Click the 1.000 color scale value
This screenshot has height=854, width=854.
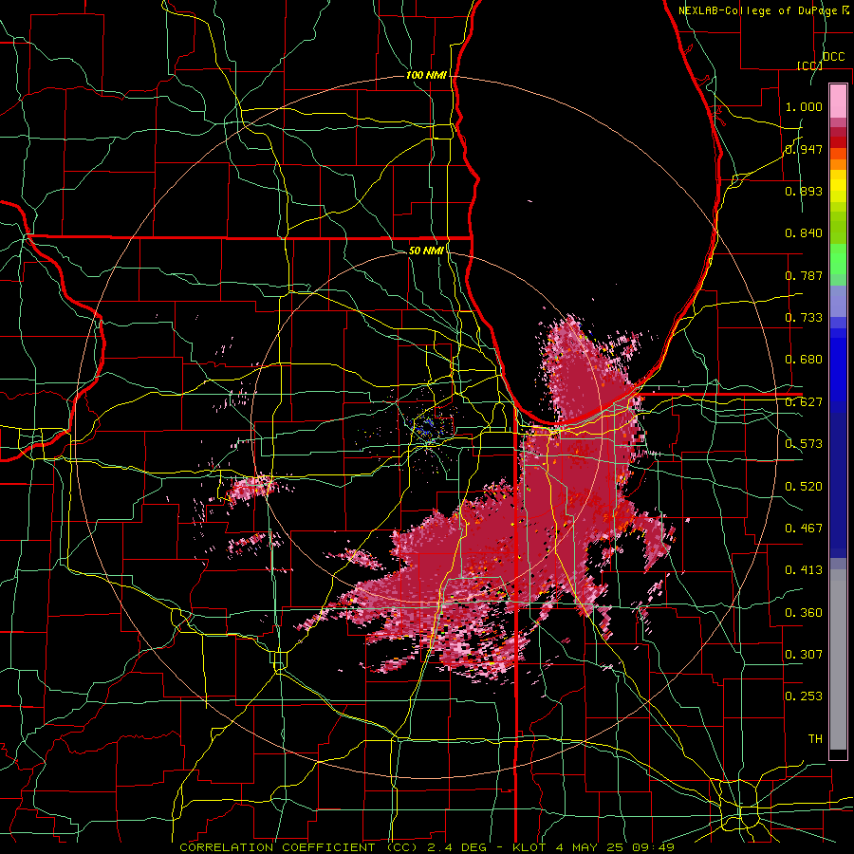[804, 106]
